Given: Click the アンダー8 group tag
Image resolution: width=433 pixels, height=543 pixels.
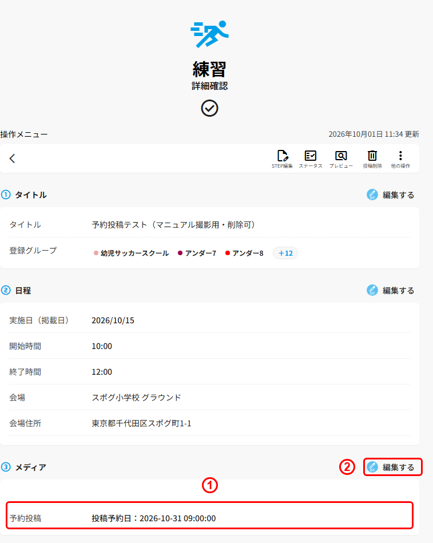Looking at the screenshot, I should coord(244,253).
